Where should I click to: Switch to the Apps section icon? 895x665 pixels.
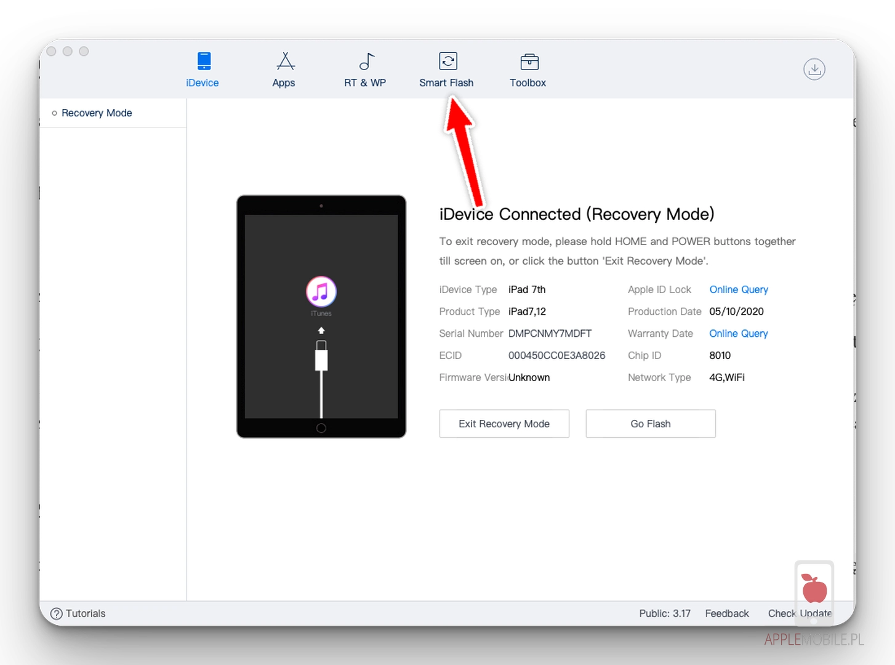285,62
